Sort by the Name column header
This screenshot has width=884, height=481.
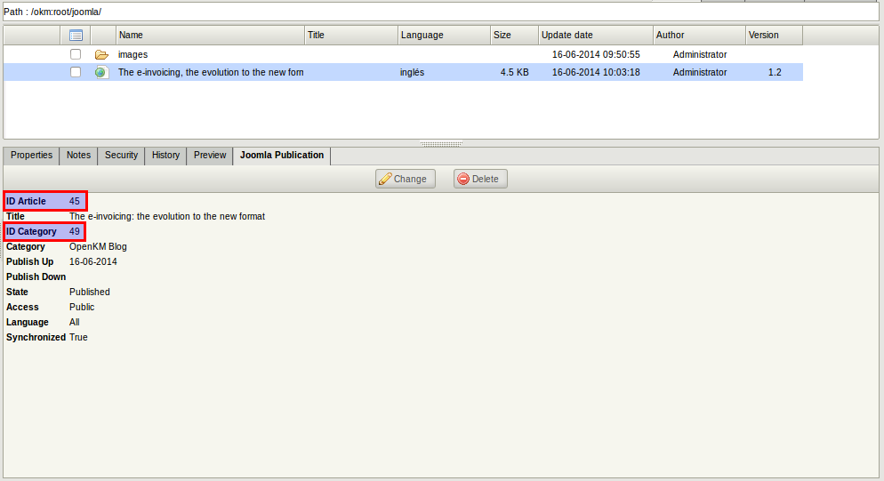[x=210, y=35]
